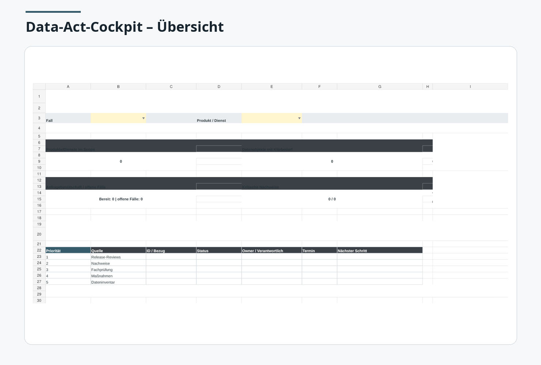Click the 'ID / Bezug' table header
Screen dimensions: 541x365
point(171,250)
